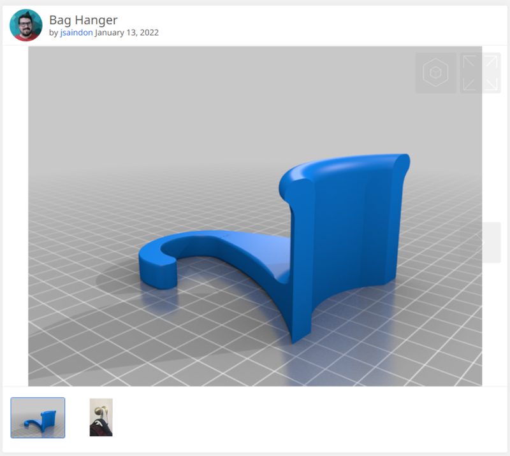
Task: Open jsaindon's profile avatar picture
Action: tap(26, 25)
